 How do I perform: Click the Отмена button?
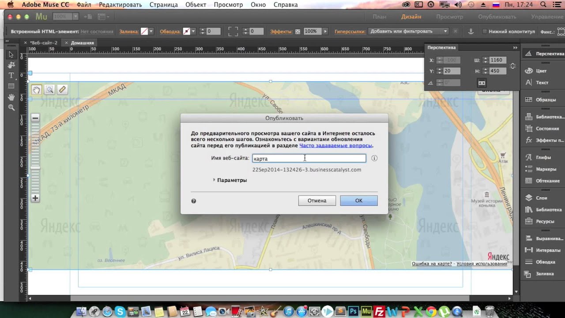click(317, 201)
